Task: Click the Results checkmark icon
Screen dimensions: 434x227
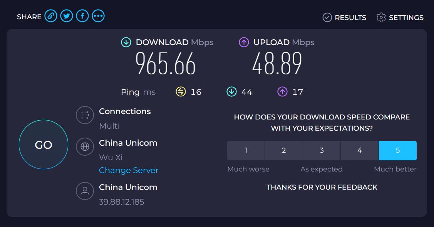Action: [x=327, y=17]
